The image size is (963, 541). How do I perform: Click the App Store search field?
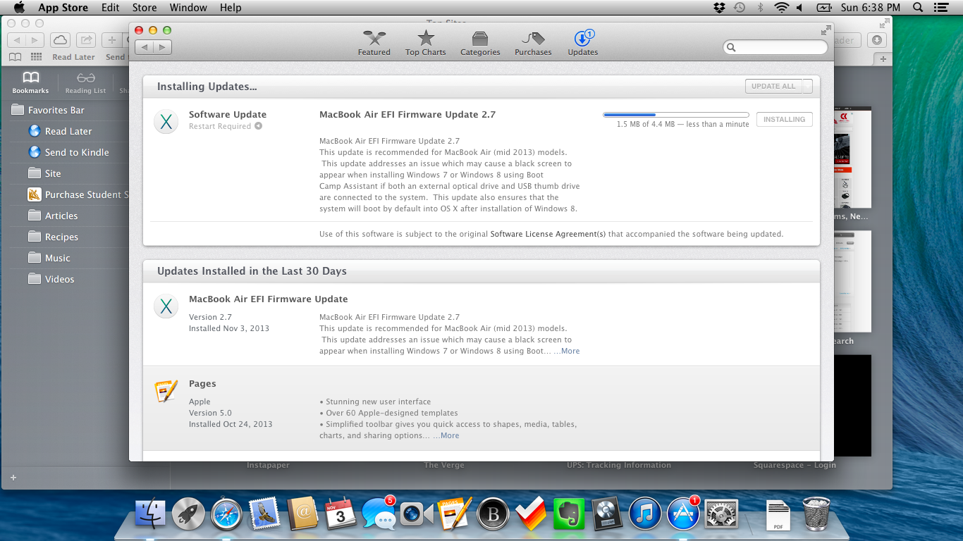tap(775, 47)
